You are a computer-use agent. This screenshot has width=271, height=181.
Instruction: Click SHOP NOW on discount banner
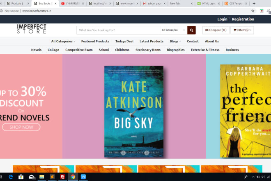(x=21, y=127)
